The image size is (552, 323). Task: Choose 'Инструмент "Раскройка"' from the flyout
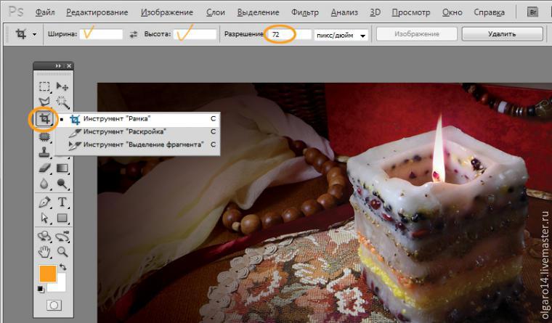click(x=124, y=131)
